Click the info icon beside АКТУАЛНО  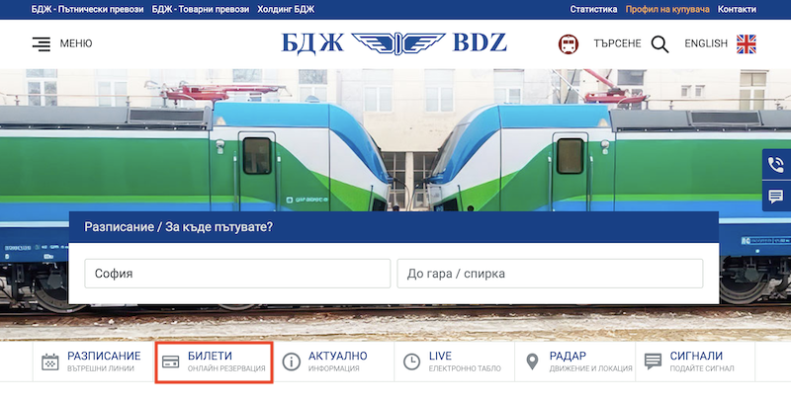click(291, 362)
